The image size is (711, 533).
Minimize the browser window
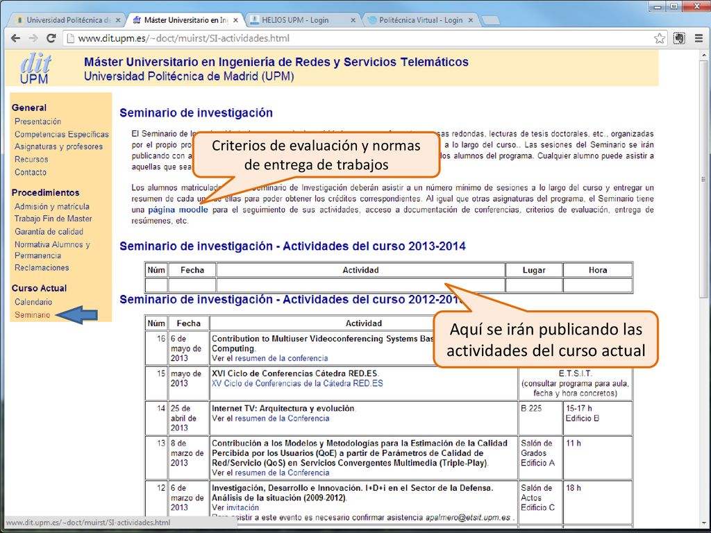[x=658, y=6]
